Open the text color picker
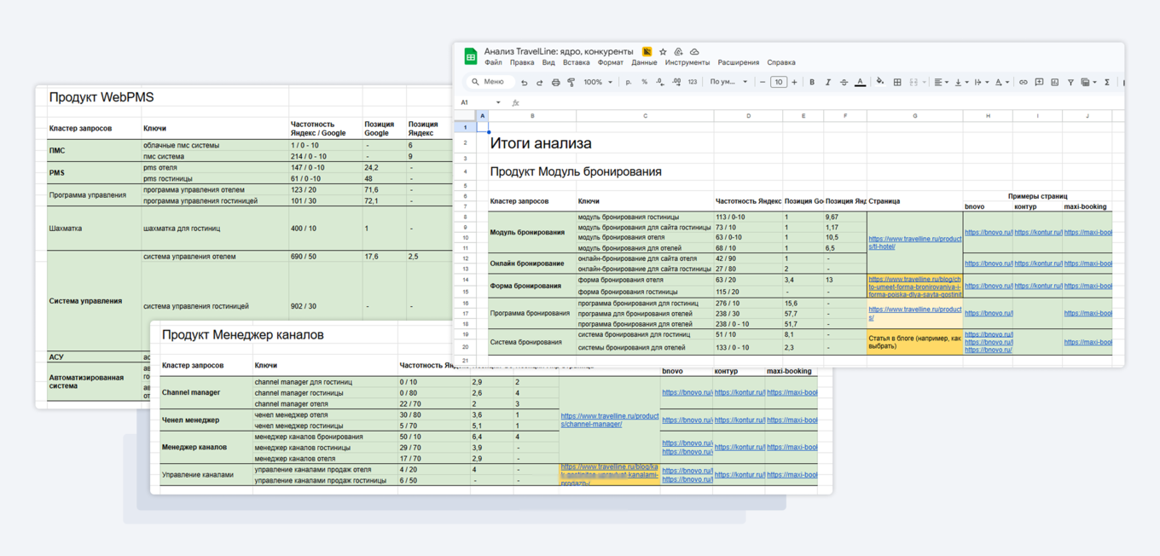1160x556 pixels. [x=860, y=83]
